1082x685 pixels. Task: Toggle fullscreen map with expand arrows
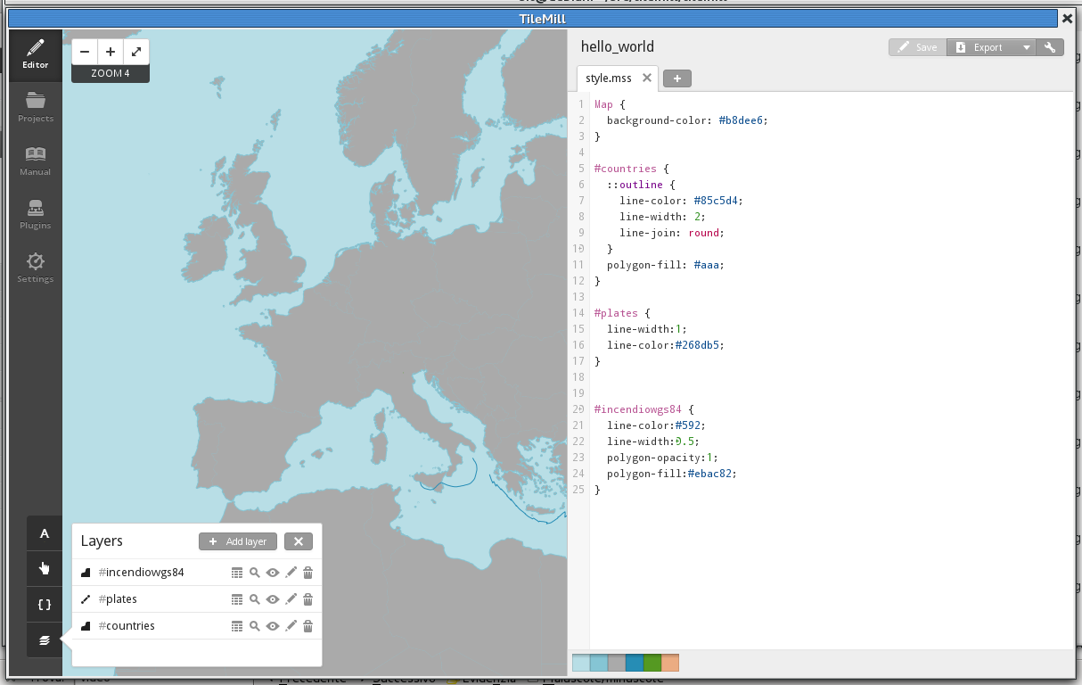[136, 52]
